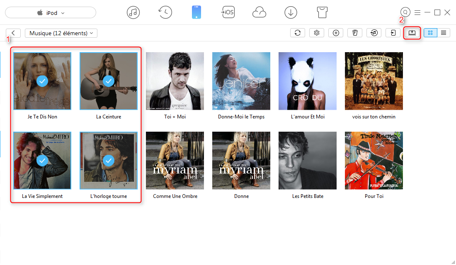This screenshot has width=456, height=265.
Task: Open the iOS mover icon
Action: (228, 12)
